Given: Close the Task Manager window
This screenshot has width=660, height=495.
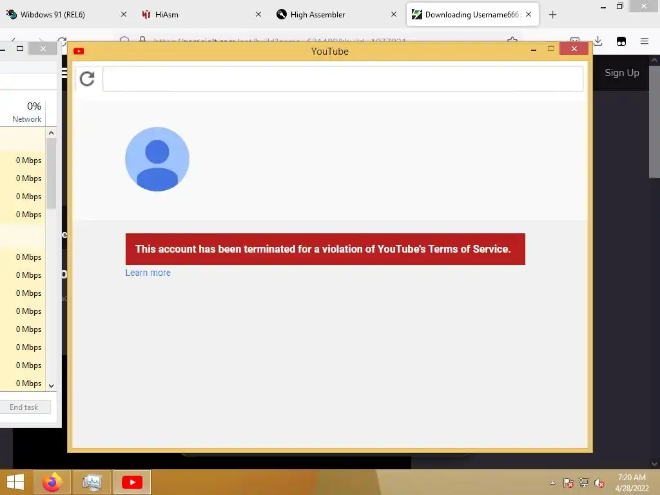Looking at the screenshot, I should [43, 49].
